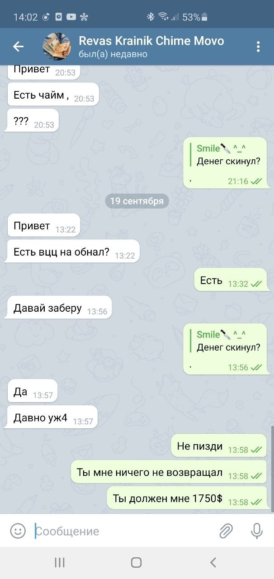Tap Android home navigation button
Image resolution: width=274 pixels, height=579 pixels.
(x=136, y=562)
